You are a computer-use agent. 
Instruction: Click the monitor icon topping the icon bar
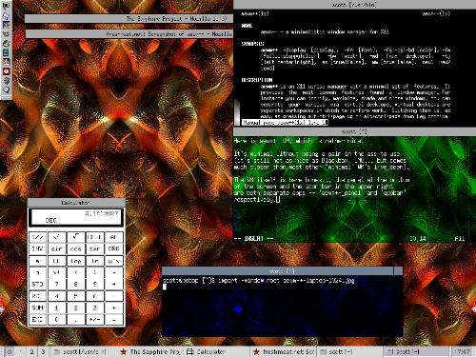click(6, 5)
